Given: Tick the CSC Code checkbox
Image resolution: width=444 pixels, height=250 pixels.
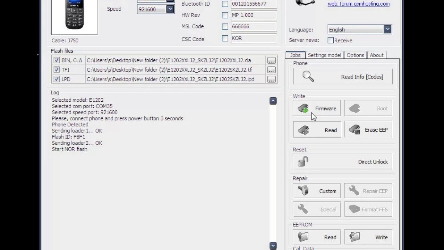Looking at the screenshot, I should pos(225,39).
